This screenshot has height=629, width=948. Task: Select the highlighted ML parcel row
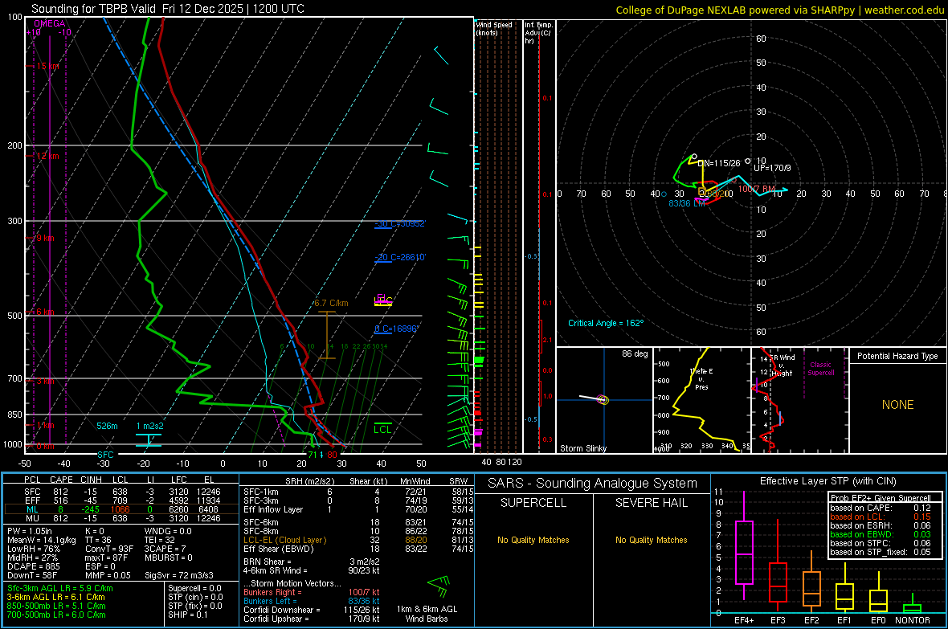(122, 509)
